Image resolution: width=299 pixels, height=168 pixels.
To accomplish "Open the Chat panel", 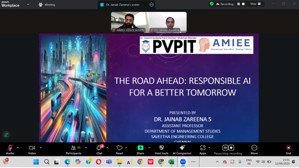I will [99, 148].
